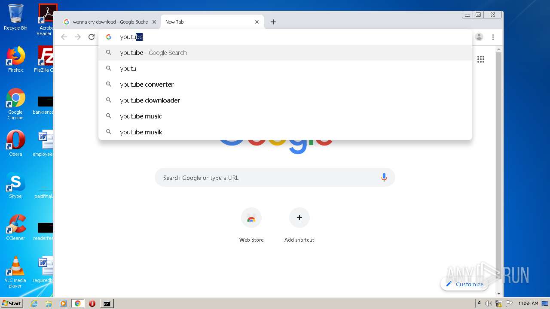Click the back navigation arrow in Chrome
The width and height of the screenshot is (550, 309).
click(64, 37)
